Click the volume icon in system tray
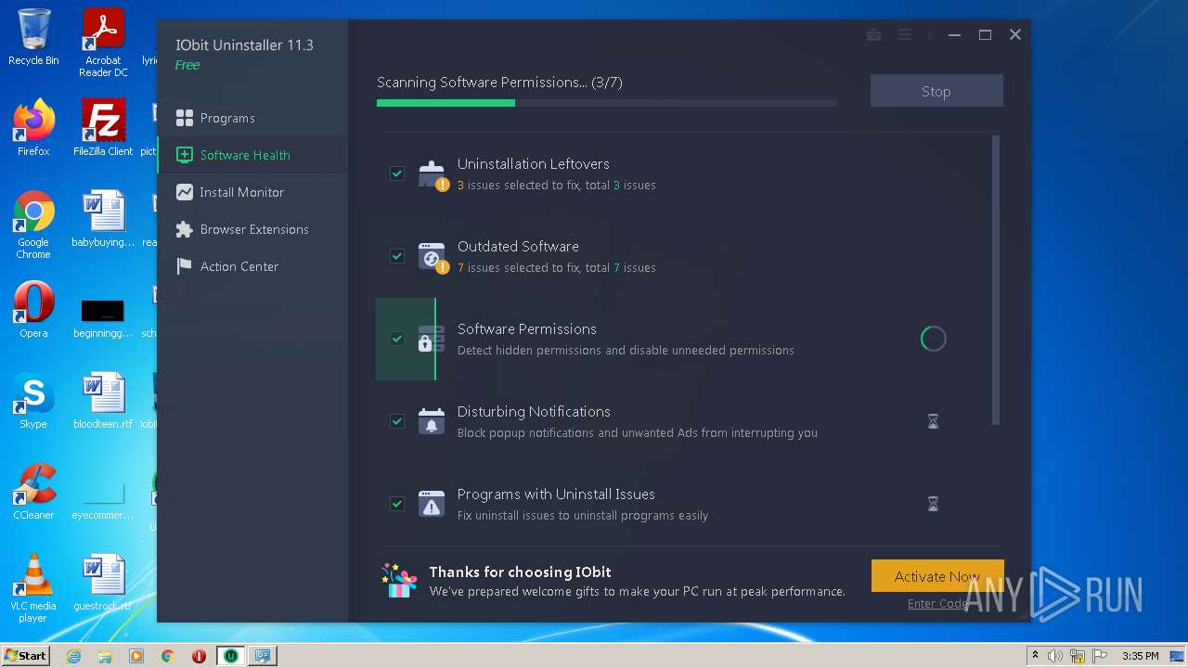The width and height of the screenshot is (1188, 668). (x=1055, y=656)
